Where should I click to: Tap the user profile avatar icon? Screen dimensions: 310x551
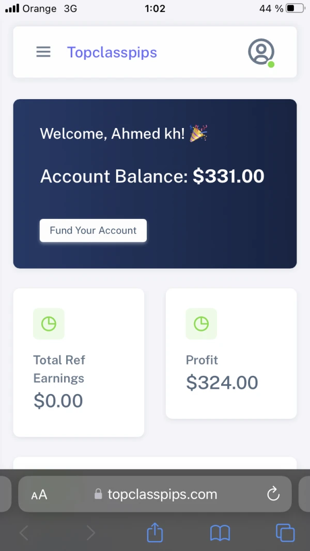(261, 52)
